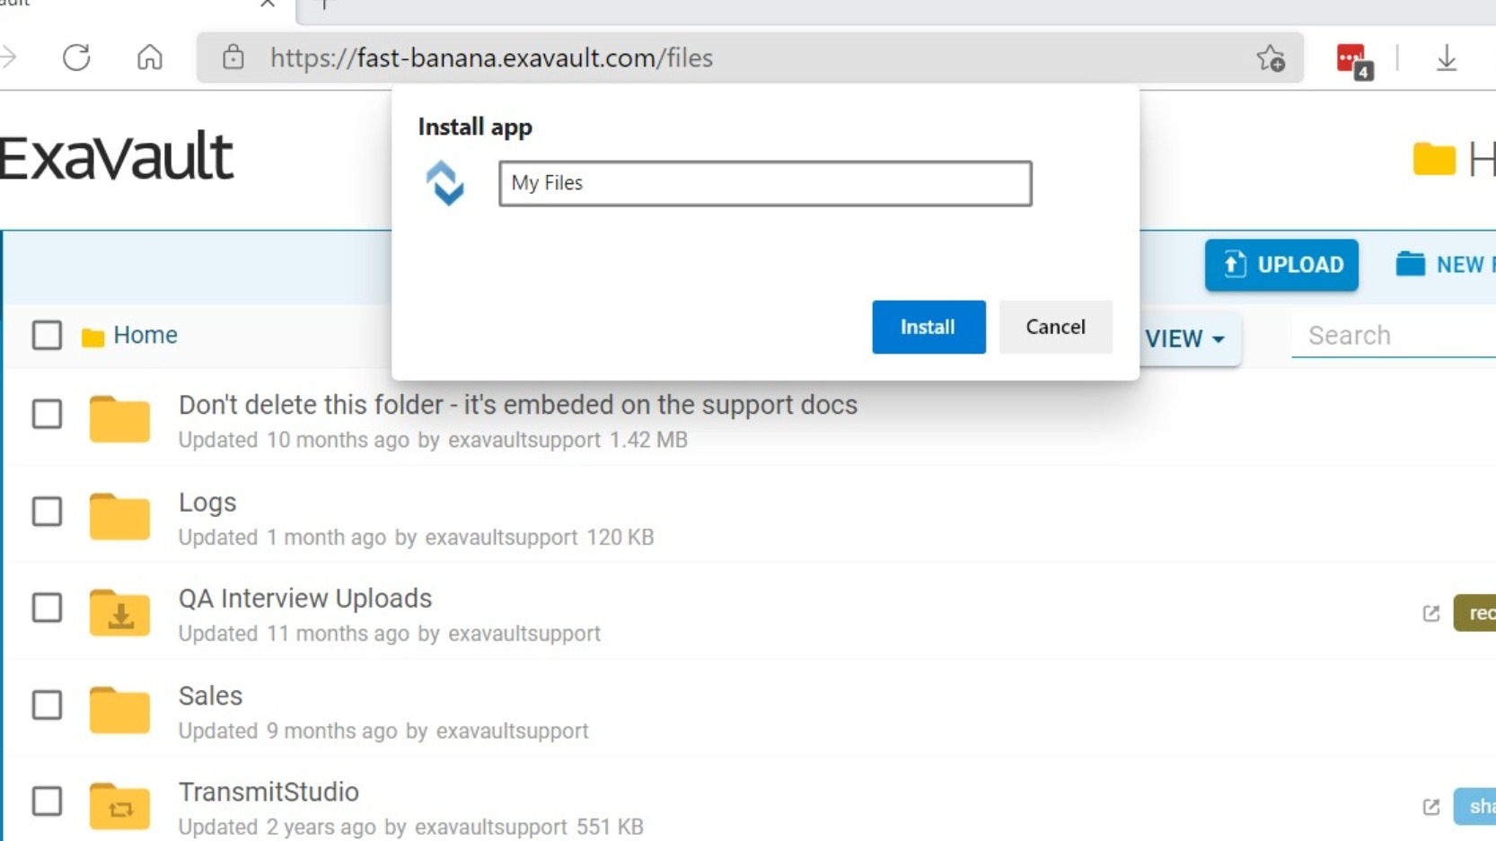1496x841 pixels.
Task: Open TransmitStudio folder name link
Action: coord(268,793)
